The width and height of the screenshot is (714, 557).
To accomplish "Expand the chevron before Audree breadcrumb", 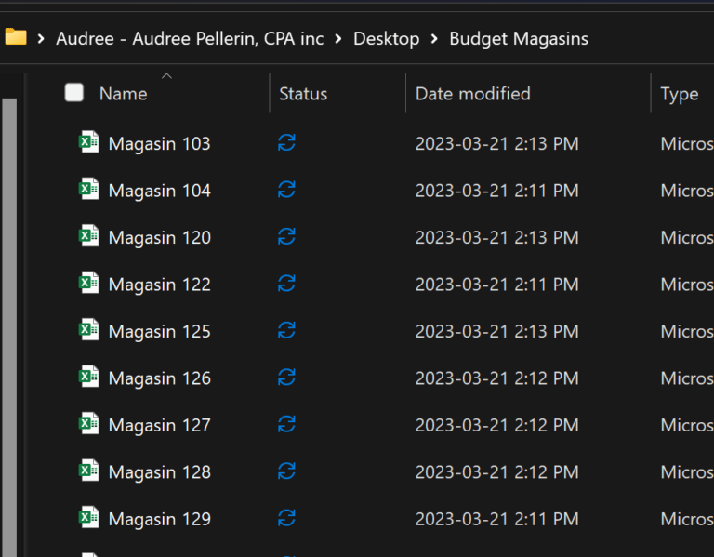I will 41,39.
